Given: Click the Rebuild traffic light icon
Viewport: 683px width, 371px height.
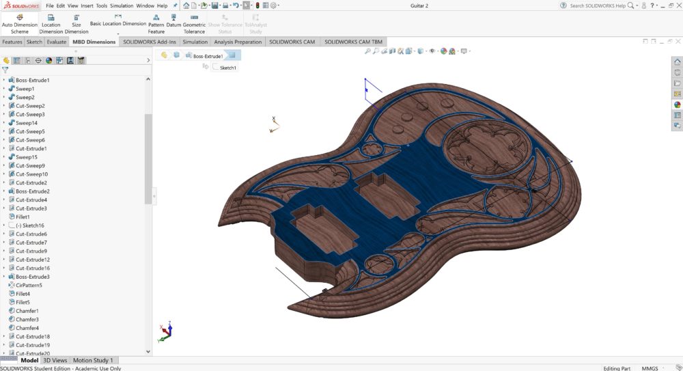Looking at the screenshot, I should click(x=257, y=5).
